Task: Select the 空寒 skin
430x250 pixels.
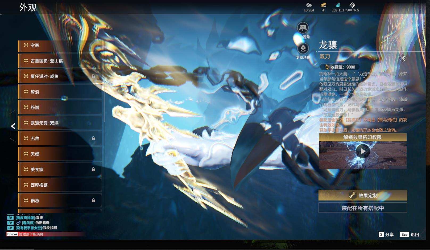Action: tap(60, 46)
